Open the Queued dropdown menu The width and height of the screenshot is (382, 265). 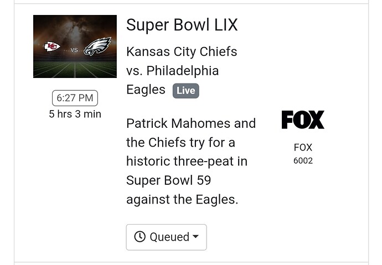click(166, 237)
